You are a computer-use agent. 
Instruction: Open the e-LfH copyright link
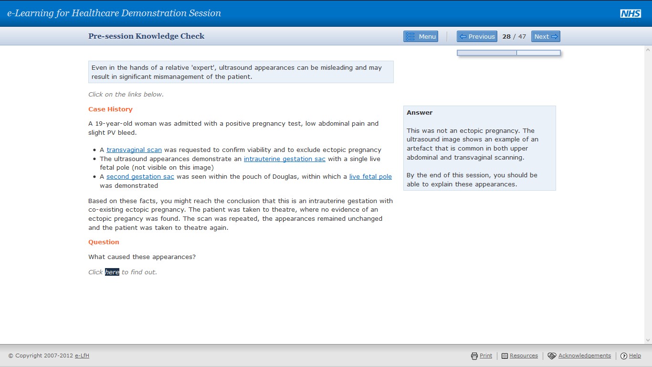(x=82, y=356)
